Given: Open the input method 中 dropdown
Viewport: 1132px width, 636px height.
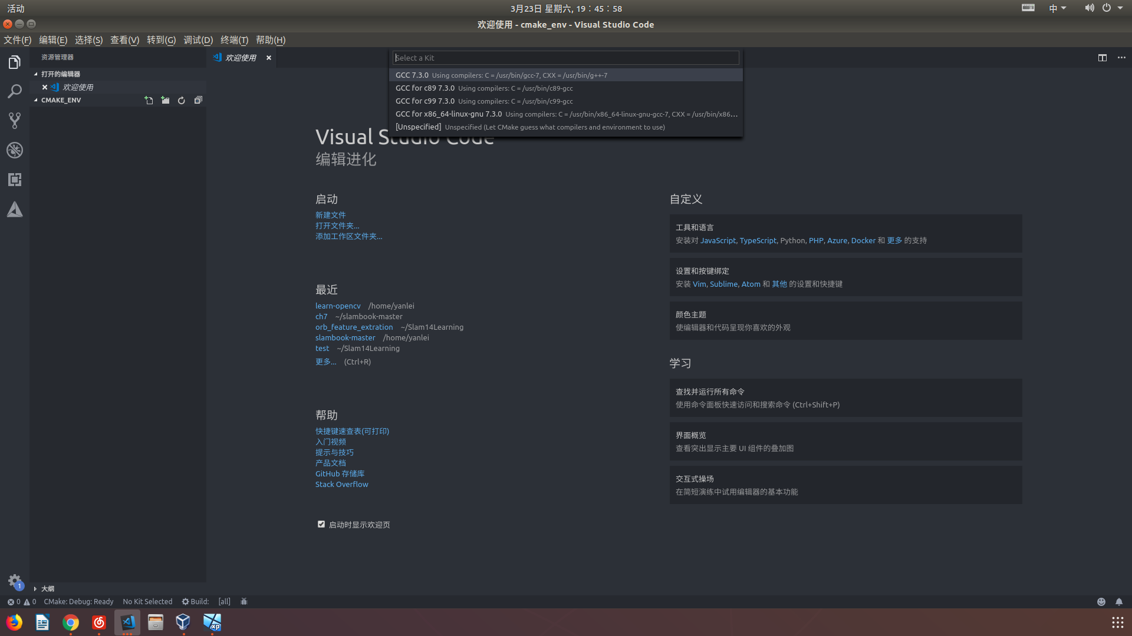Looking at the screenshot, I should click(1058, 8).
